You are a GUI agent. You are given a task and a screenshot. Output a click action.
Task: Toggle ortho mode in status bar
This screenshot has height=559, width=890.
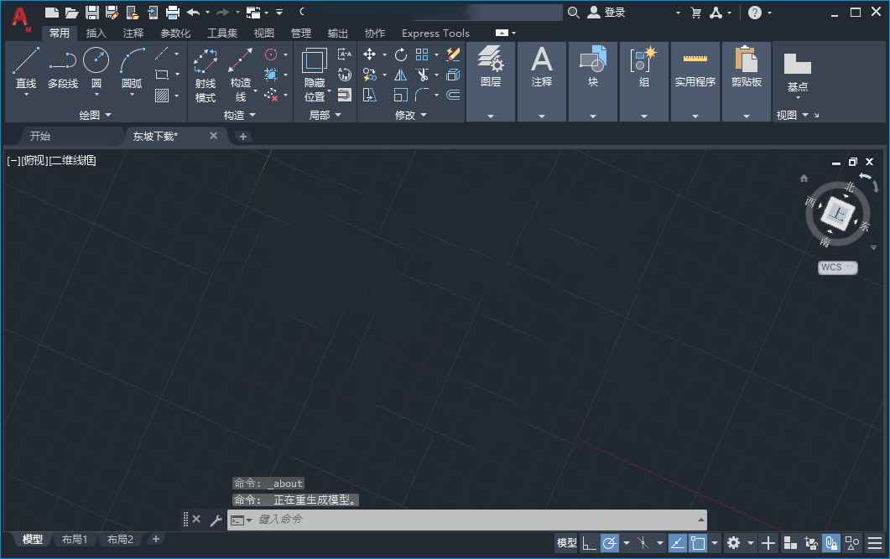[589, 543]
